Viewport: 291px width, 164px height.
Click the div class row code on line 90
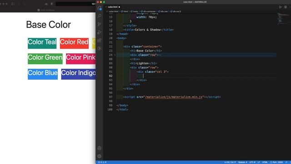[144, 67]
